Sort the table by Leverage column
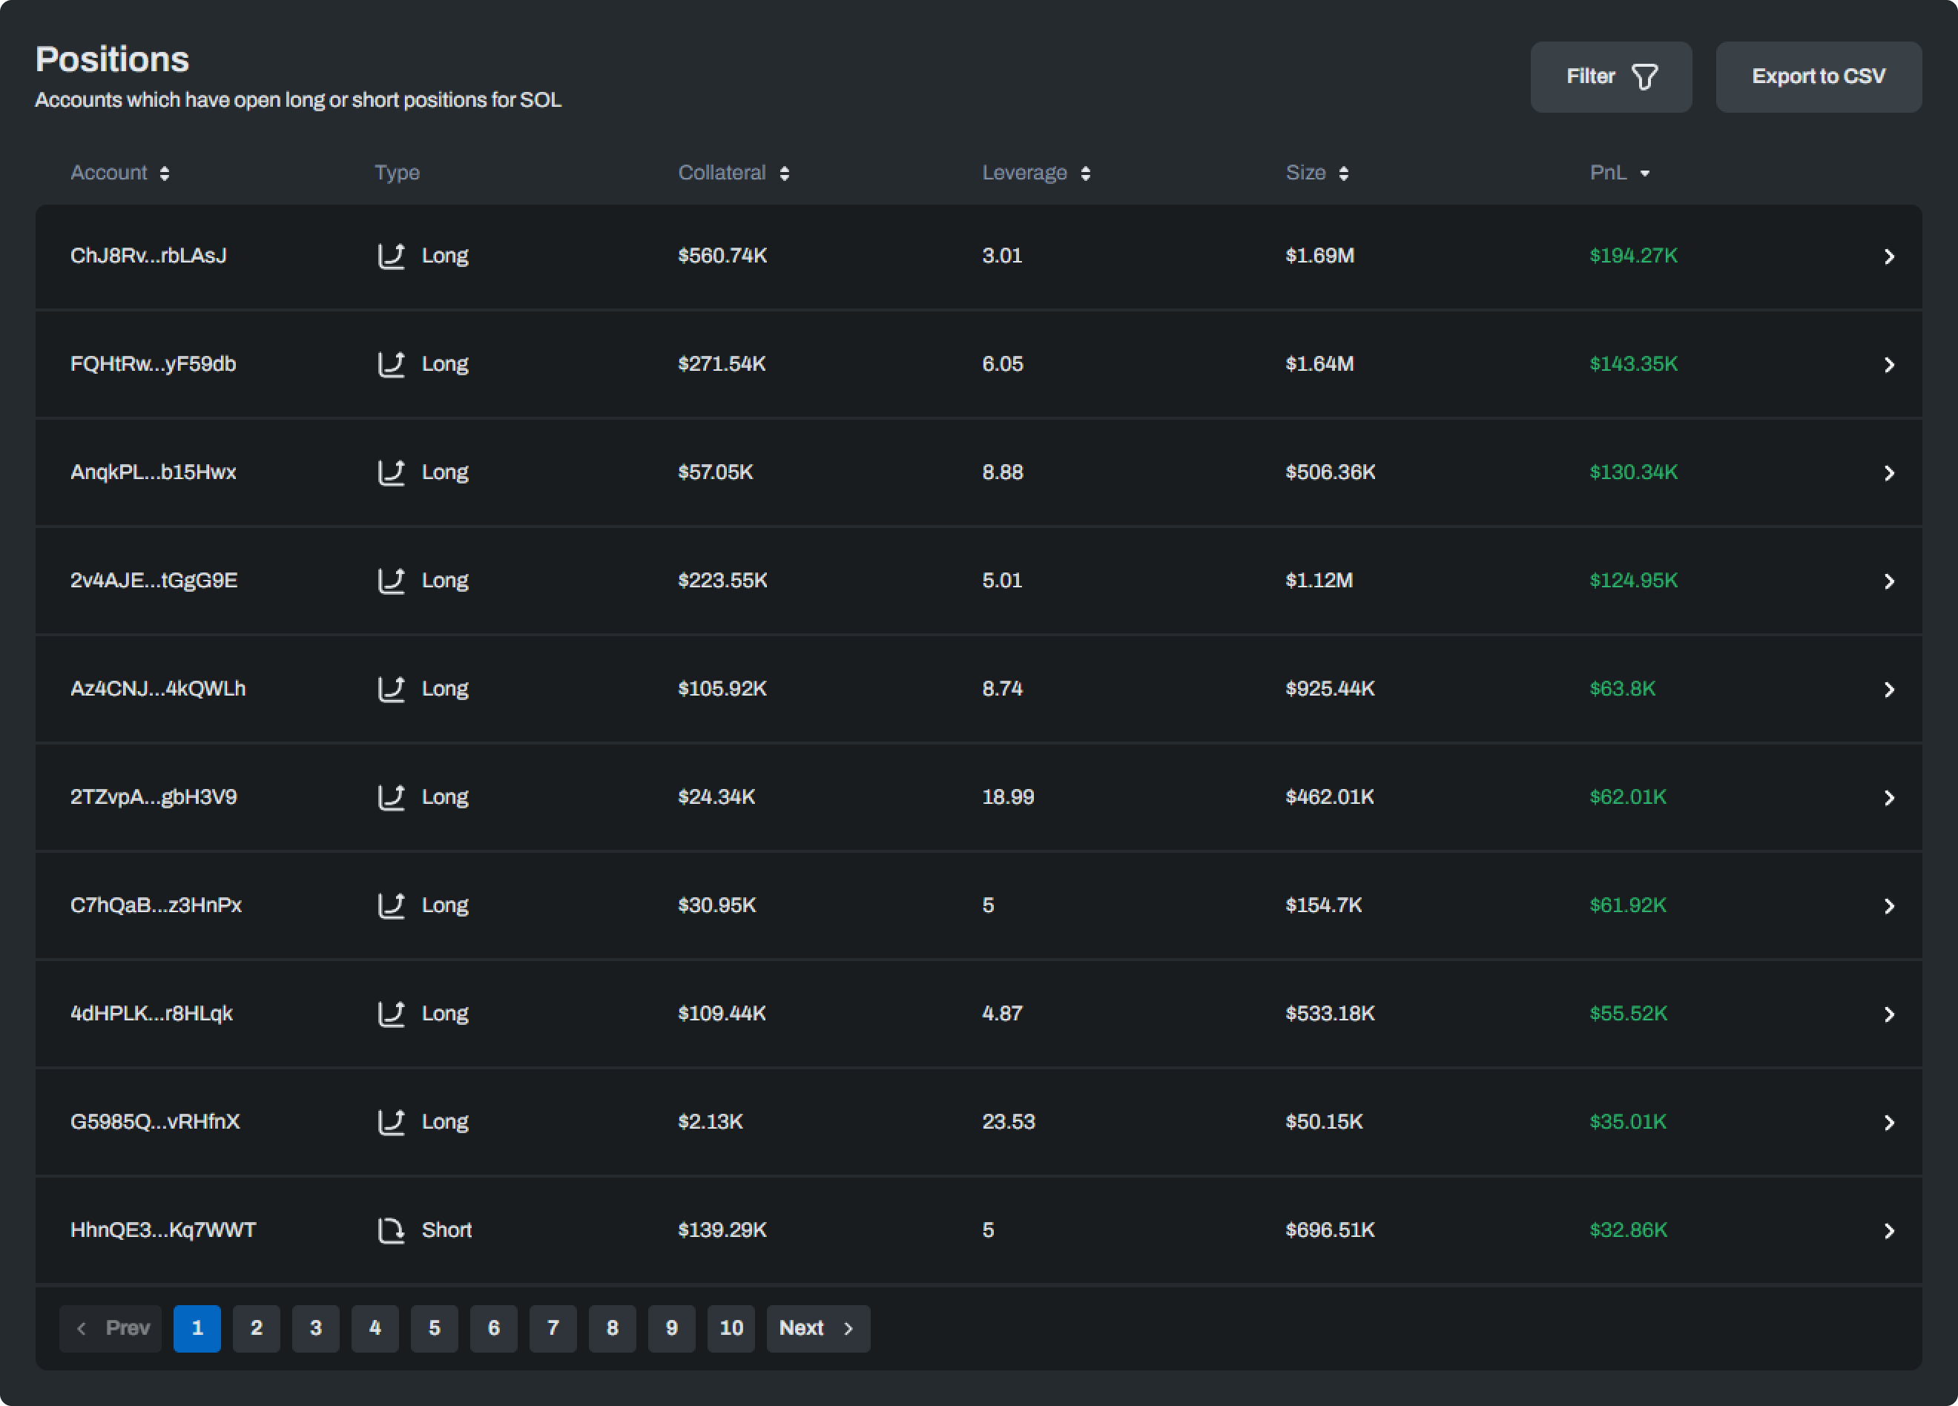The width and height of the screenshot is (1958, 1406). click(1037, 173)
